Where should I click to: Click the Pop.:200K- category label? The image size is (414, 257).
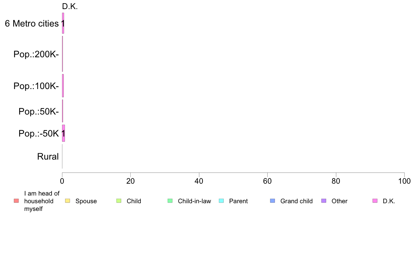[36, 54]
